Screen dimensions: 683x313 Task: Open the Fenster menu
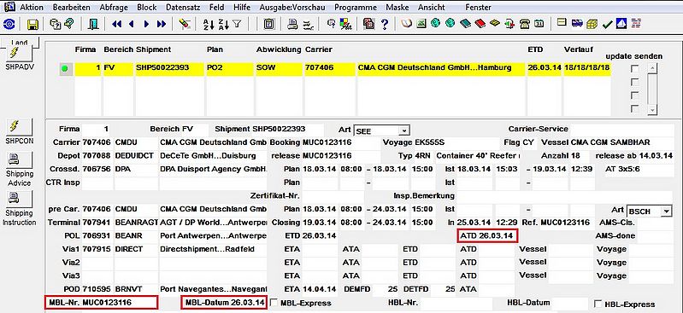pyautogui.click(x=478, y=8)
